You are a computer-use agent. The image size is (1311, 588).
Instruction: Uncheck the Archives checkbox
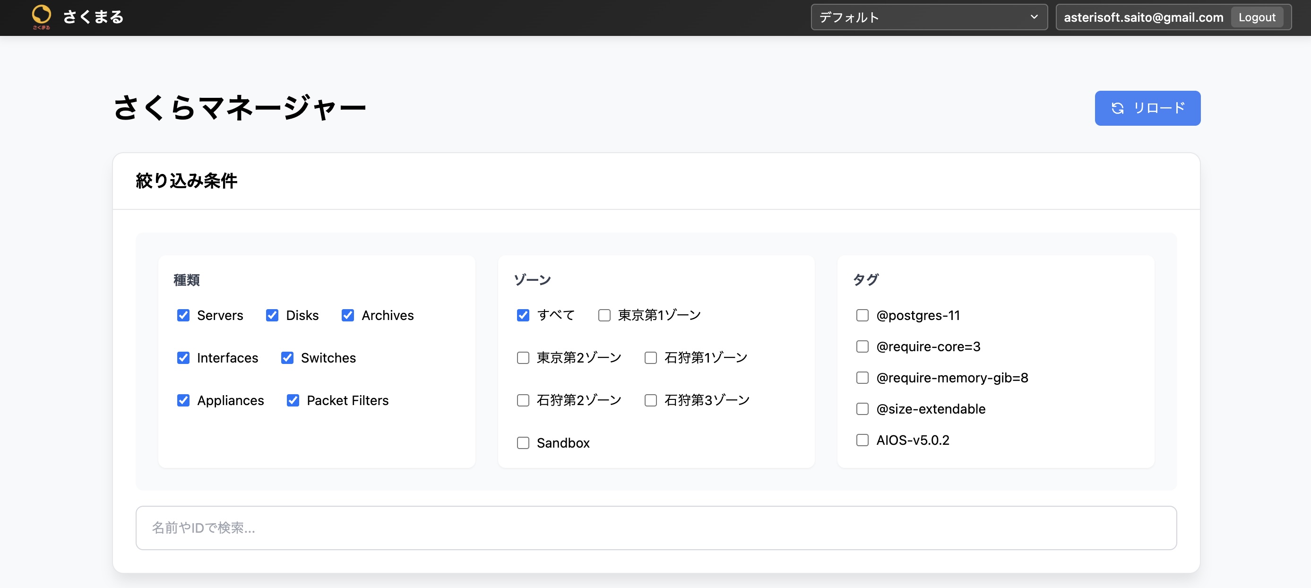coord(347,315)
